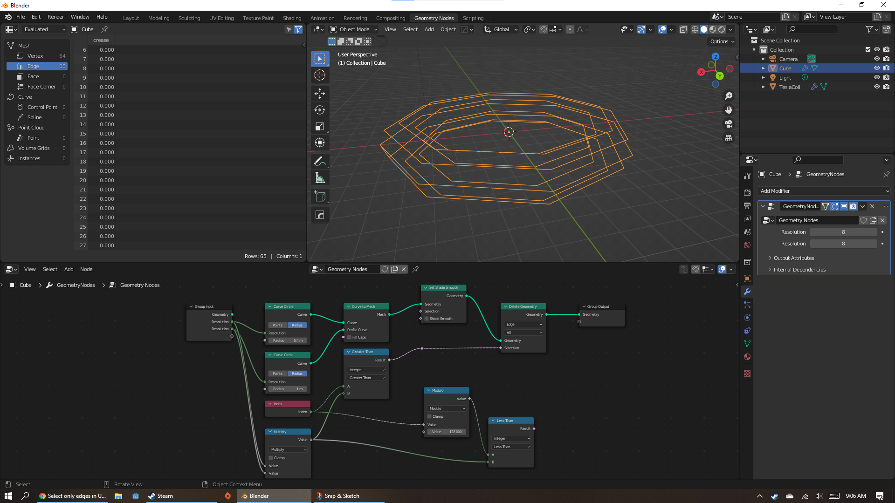Select the Annotate tool
Screen dimensions: 895x503
320,161
